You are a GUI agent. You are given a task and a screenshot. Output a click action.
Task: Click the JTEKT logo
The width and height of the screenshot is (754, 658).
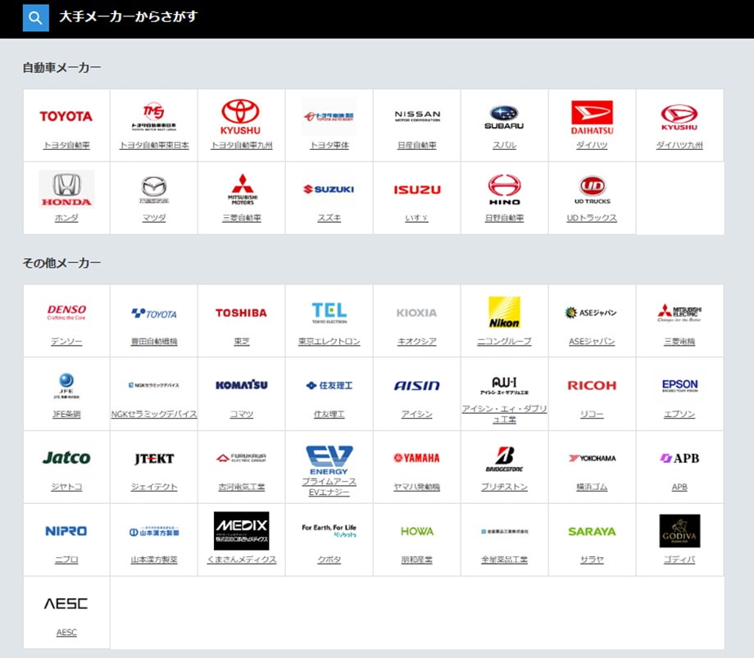[154, 459]
